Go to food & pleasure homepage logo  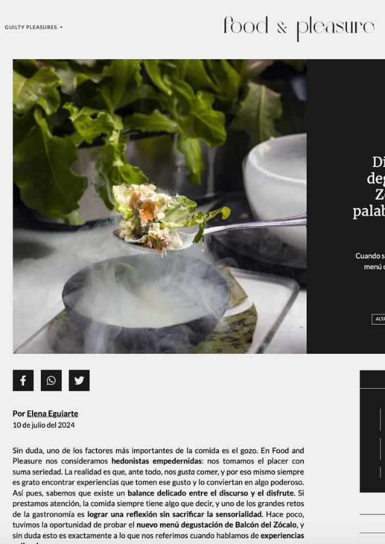pos(299,28)
